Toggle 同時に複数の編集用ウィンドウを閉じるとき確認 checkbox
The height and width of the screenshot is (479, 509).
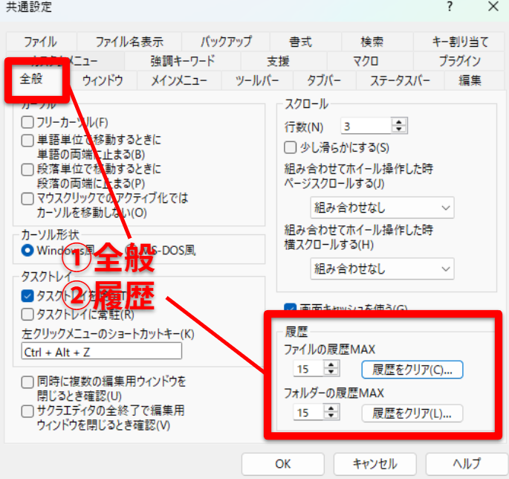pos(27,382)
